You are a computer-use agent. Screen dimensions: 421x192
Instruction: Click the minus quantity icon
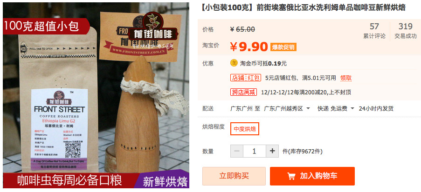click(x=237, y=151)
